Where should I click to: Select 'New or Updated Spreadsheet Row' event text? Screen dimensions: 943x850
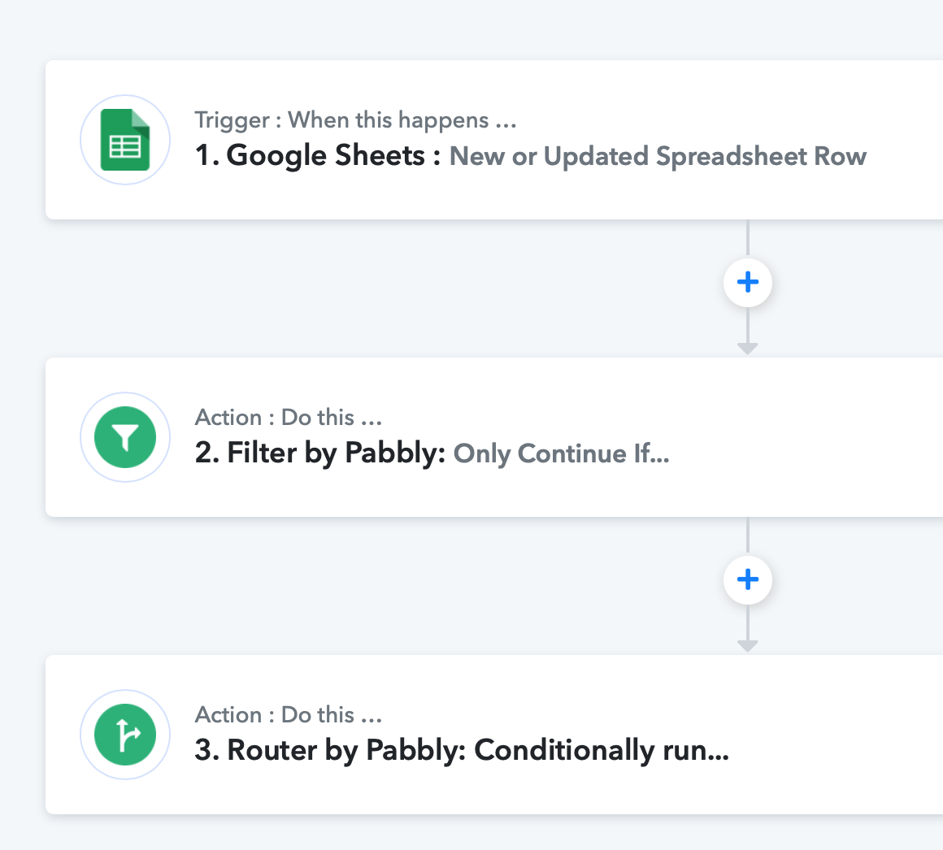click(x=658, y=156)
